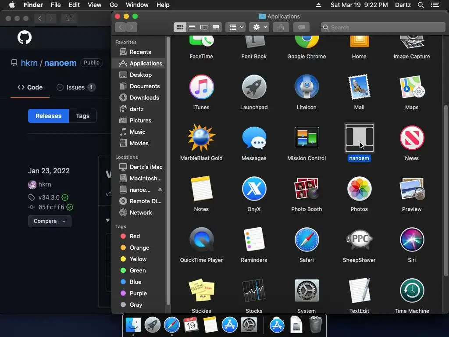This screenshot has width=449, height=337.
Task: Click the Share toolbar button
Action: coord(281,27)
